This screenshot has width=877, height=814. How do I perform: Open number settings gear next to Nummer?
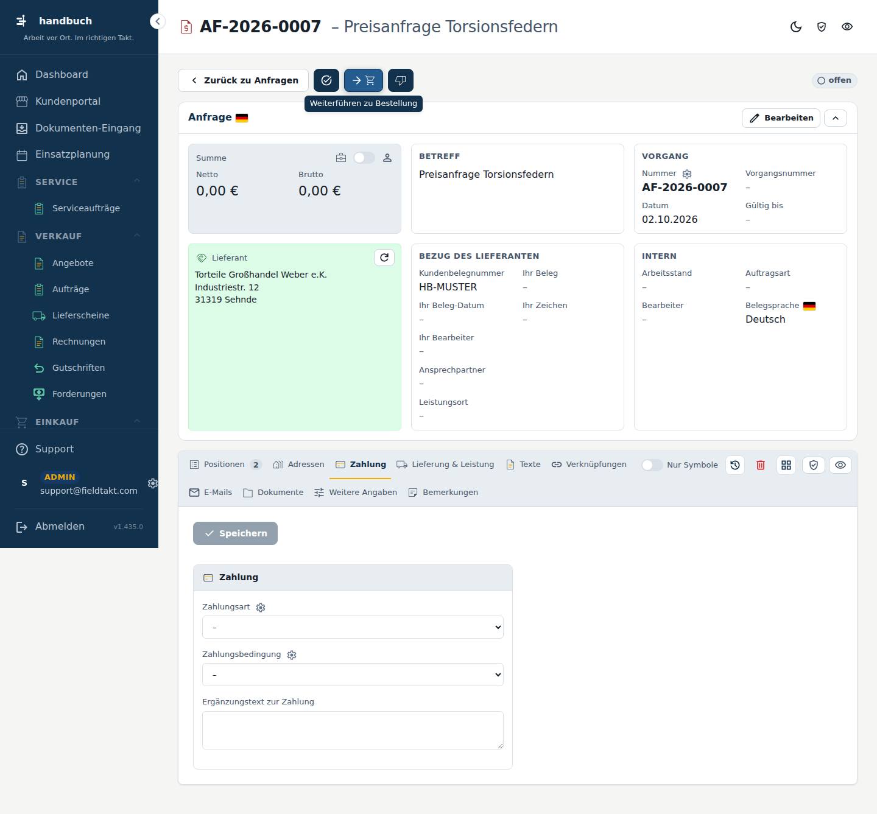687,174
